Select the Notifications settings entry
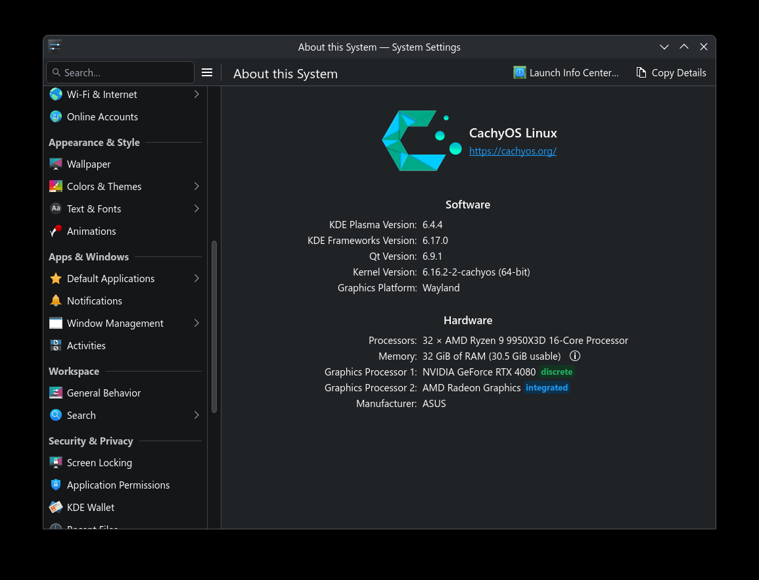Viewport: 759px width, 580px height. click(x=126, y=301)
